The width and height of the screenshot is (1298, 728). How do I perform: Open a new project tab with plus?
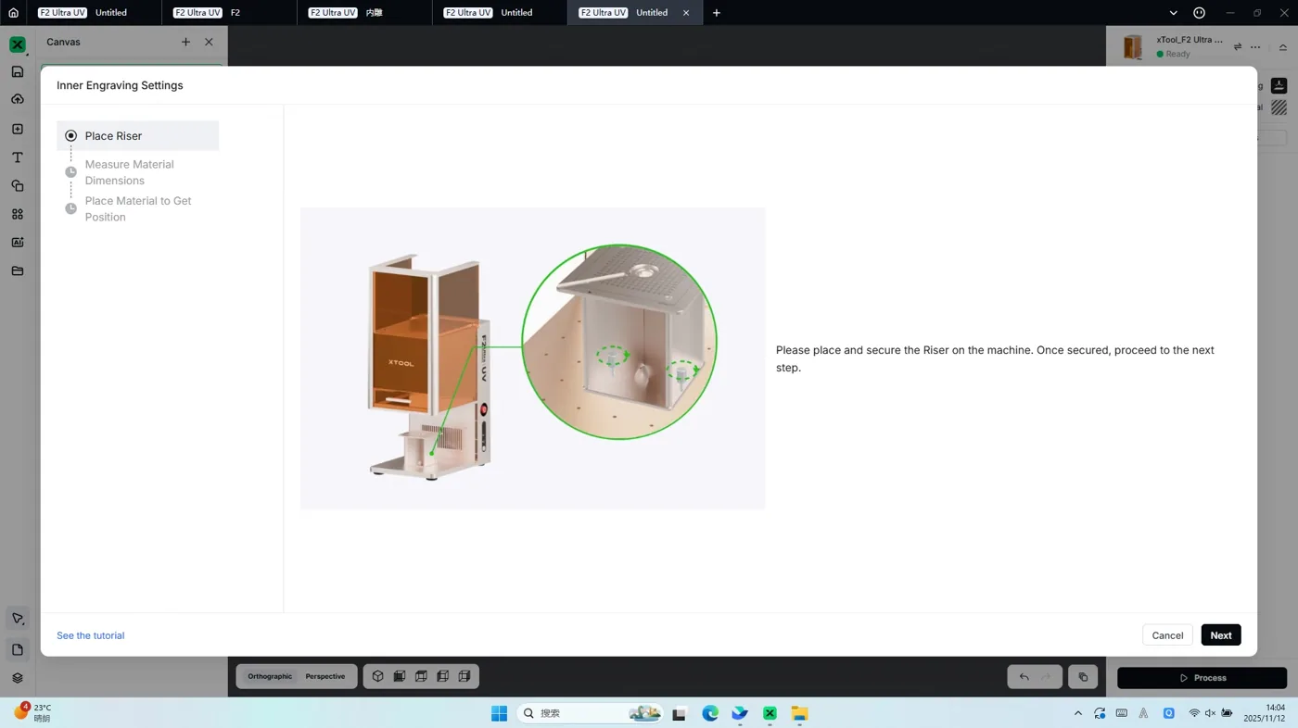[716, 13]
